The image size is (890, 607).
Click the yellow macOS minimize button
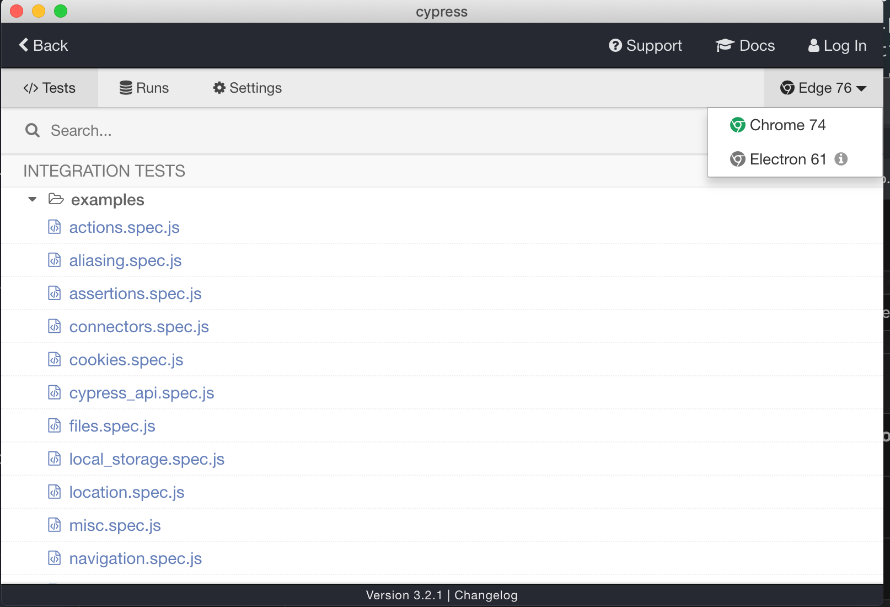click(x=39, y=11)
